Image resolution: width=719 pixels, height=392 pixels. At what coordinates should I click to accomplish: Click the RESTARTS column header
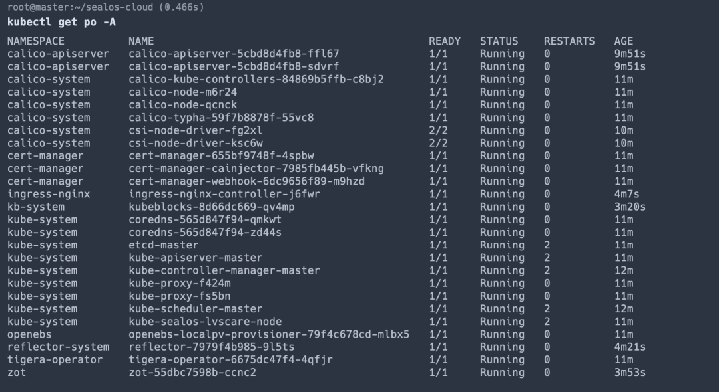[569, 41]
